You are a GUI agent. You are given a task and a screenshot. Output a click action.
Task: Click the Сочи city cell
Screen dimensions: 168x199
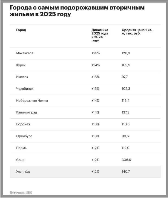coord(20,160)
